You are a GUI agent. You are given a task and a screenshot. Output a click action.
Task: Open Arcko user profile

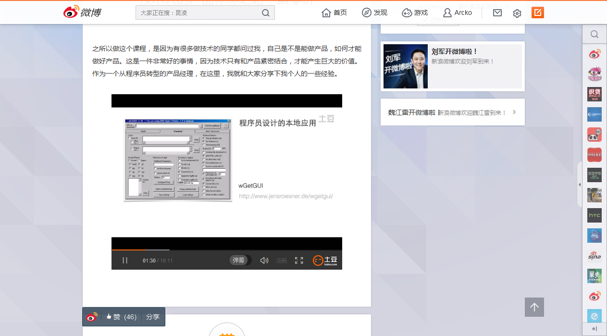(458, 12)
